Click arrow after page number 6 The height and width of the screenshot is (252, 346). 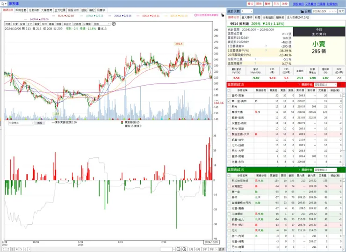point(29,249)
